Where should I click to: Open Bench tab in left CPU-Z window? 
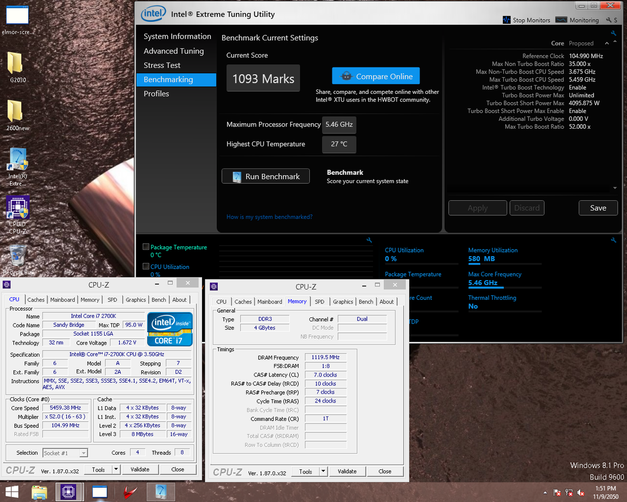159,300
